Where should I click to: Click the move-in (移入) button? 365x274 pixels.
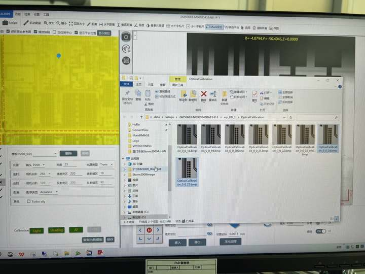(177, 243)
